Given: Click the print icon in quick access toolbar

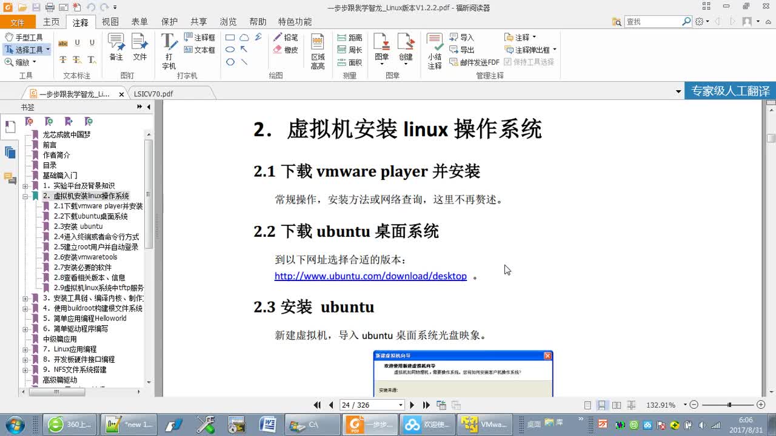Looking at the screenshot, I should 49,7.
